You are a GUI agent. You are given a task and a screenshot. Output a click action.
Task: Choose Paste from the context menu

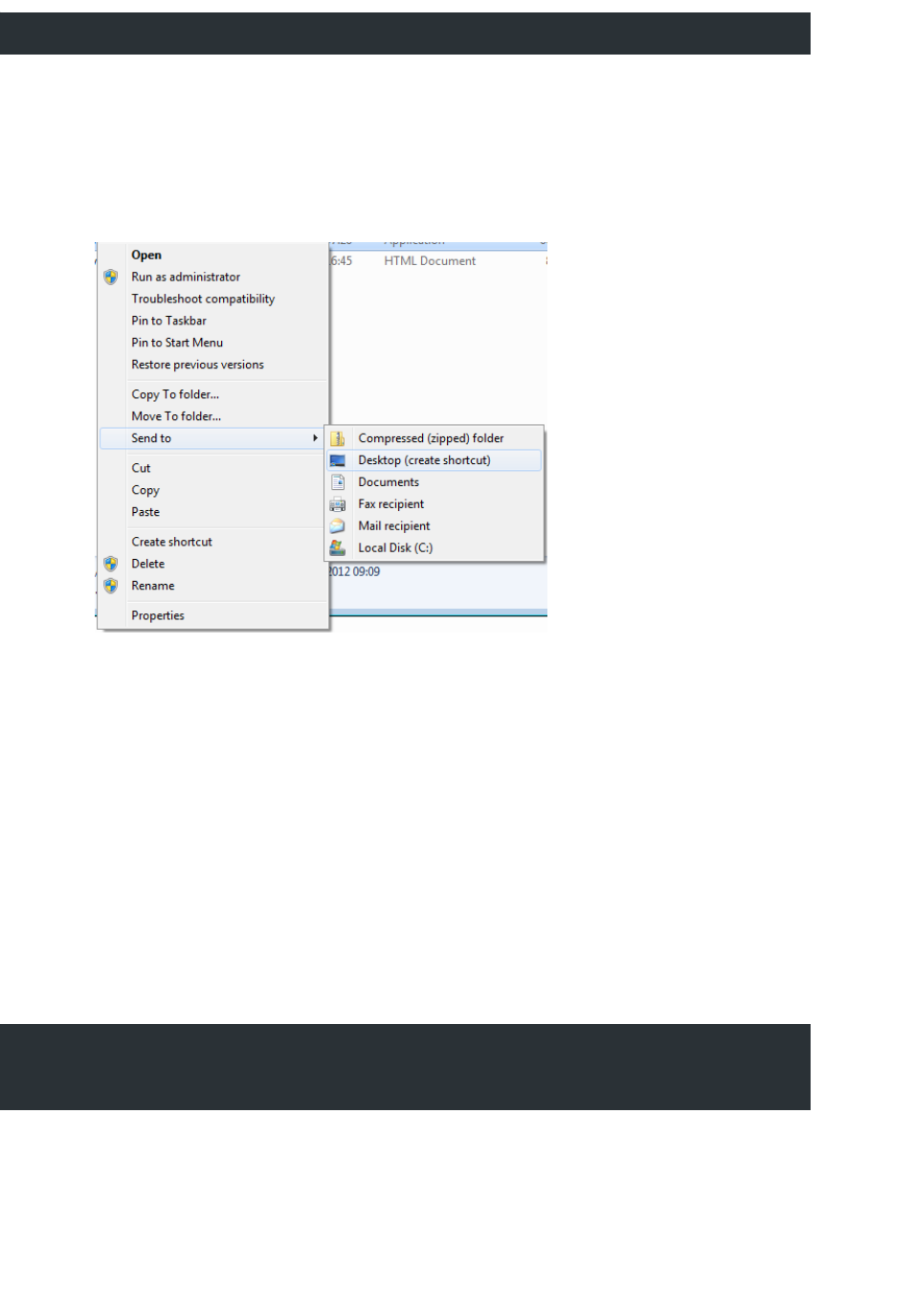click(x=213, y=513)
